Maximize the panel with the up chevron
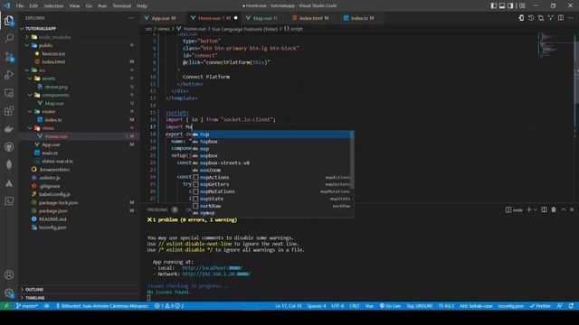579x325 pixels. [x=564, y=209]
